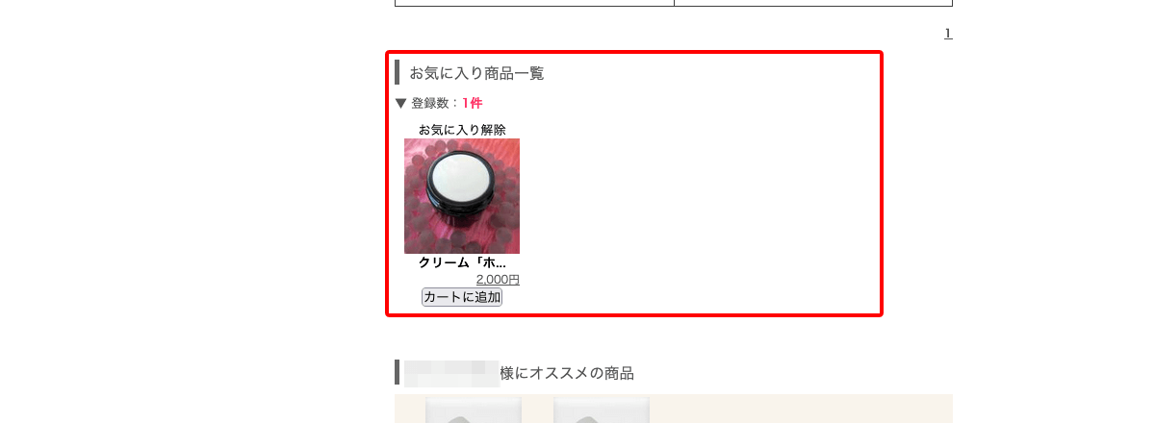1155x423 pixels.
Task: Open the first recommended product image
Action: tap(474, 410)
